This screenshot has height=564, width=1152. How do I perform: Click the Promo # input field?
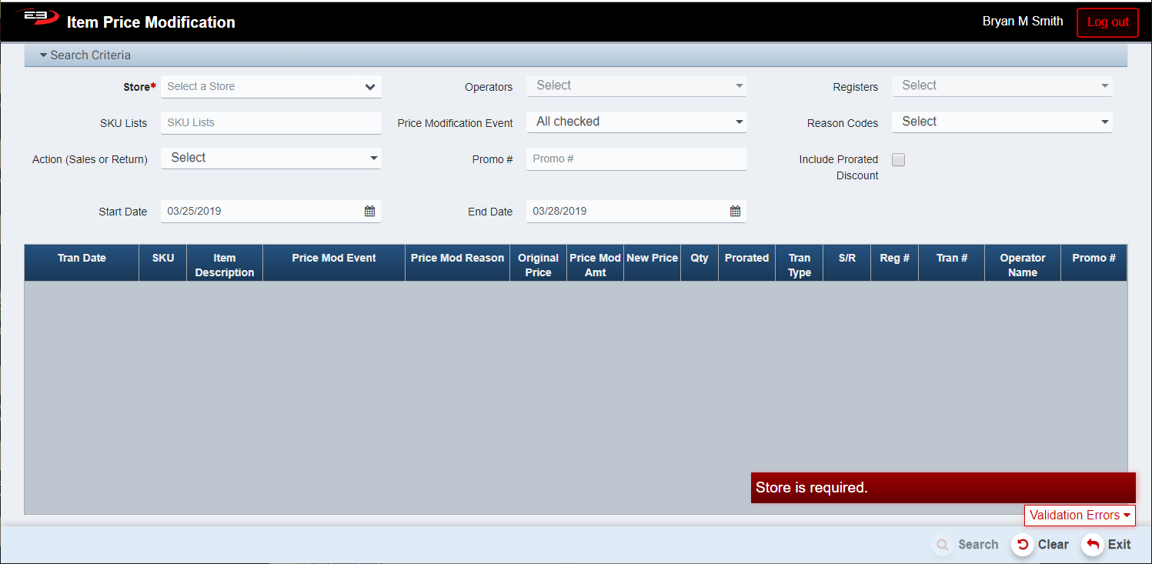point(636,159)
